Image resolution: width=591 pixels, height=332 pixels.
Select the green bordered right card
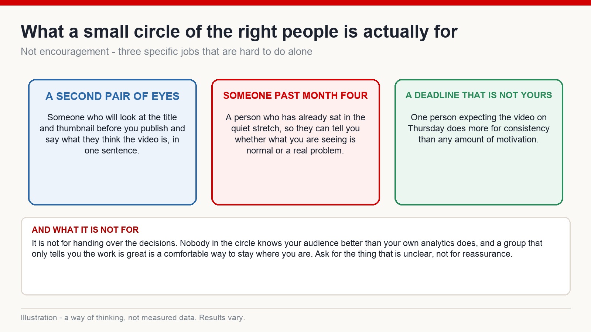click(479, 142)
